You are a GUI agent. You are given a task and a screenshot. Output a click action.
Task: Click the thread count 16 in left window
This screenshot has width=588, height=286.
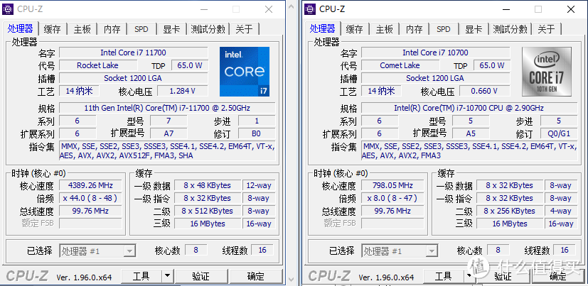262,250
